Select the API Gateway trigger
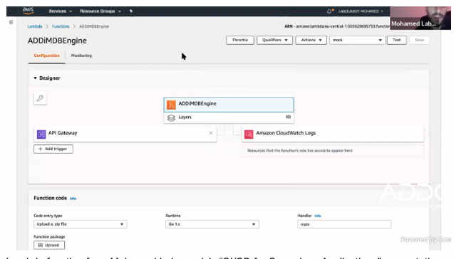The width and height of the screenshot is (454, 259). pyautogui.click(x=125, y=134)
